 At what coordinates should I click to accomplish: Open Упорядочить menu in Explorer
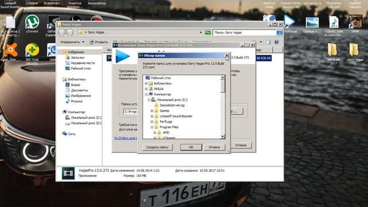click(x=72, y=42)
